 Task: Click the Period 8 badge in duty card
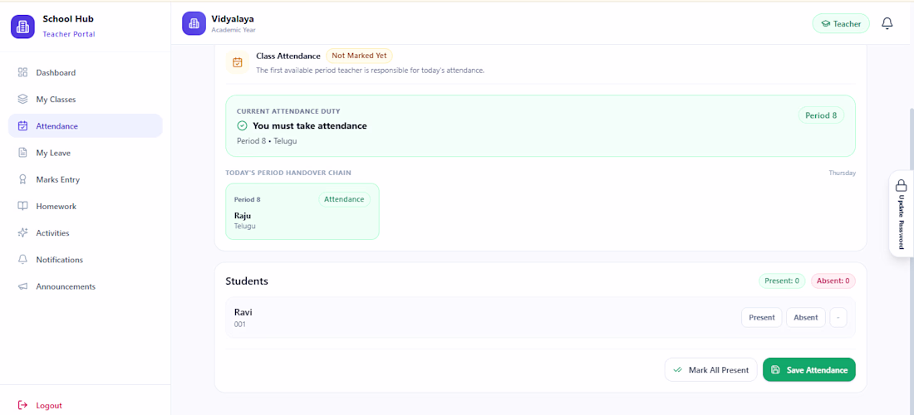point(821,115)
